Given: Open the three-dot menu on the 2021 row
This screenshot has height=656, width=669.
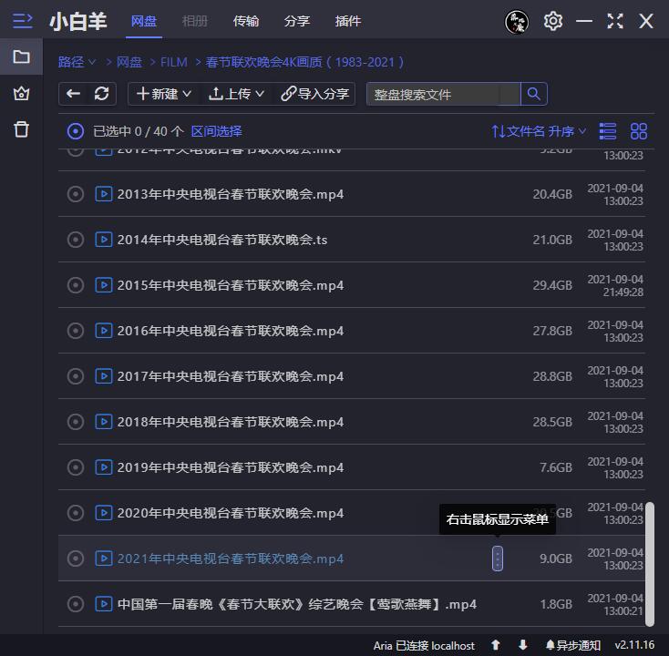Looking at the screenshot, I should pos(498,559).
